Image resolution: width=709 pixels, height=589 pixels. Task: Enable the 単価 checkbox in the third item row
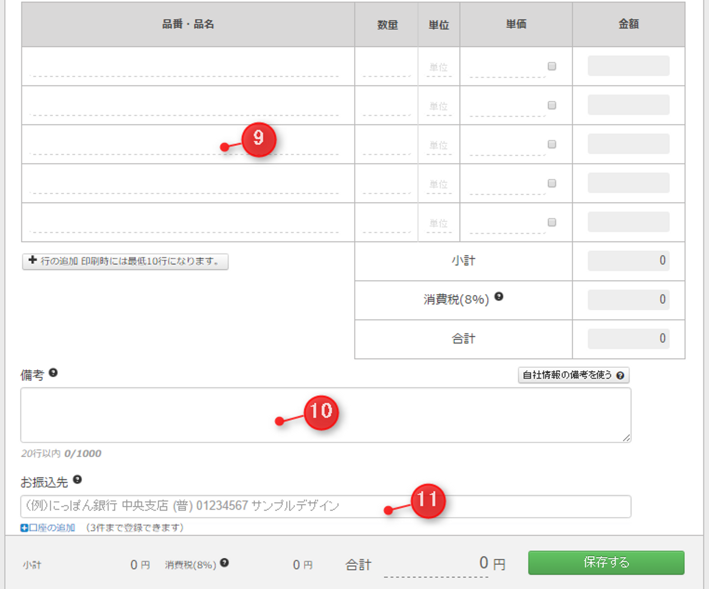(x=552, y=144)
